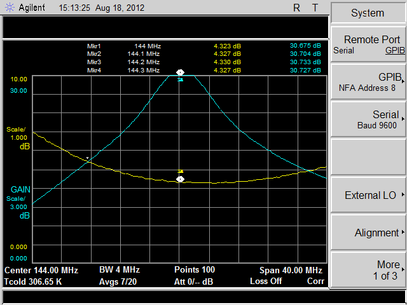Click the 4.330 dB noise figure value
Viewport: 407px width, 305px height.
(228, 62)
